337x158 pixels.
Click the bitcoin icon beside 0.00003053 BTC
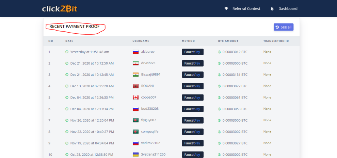coord(220,109)
